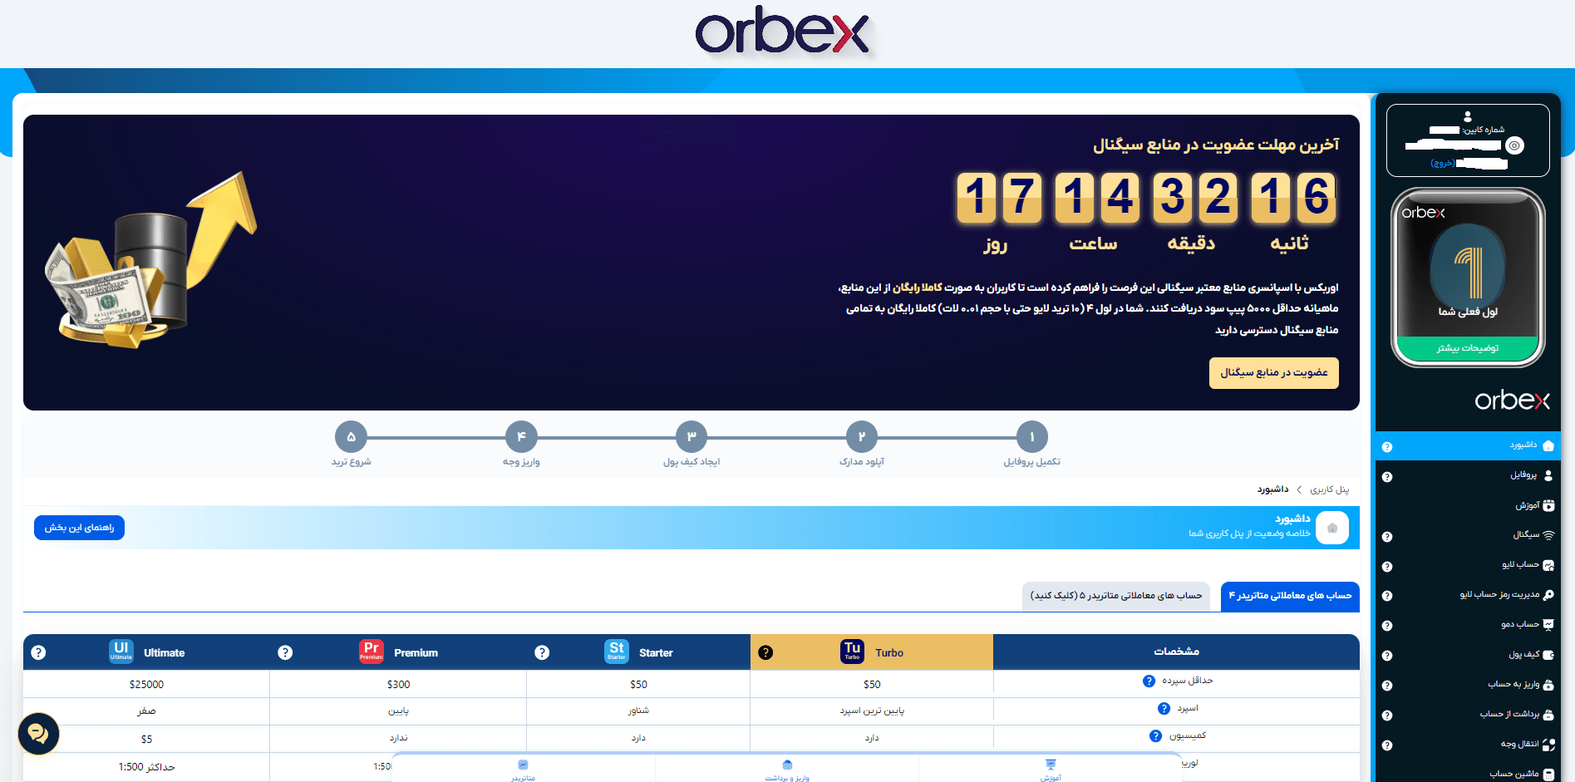Click the Turbo account type badge icon
This screenshot has height=782, width=1575.
[852, 652]
